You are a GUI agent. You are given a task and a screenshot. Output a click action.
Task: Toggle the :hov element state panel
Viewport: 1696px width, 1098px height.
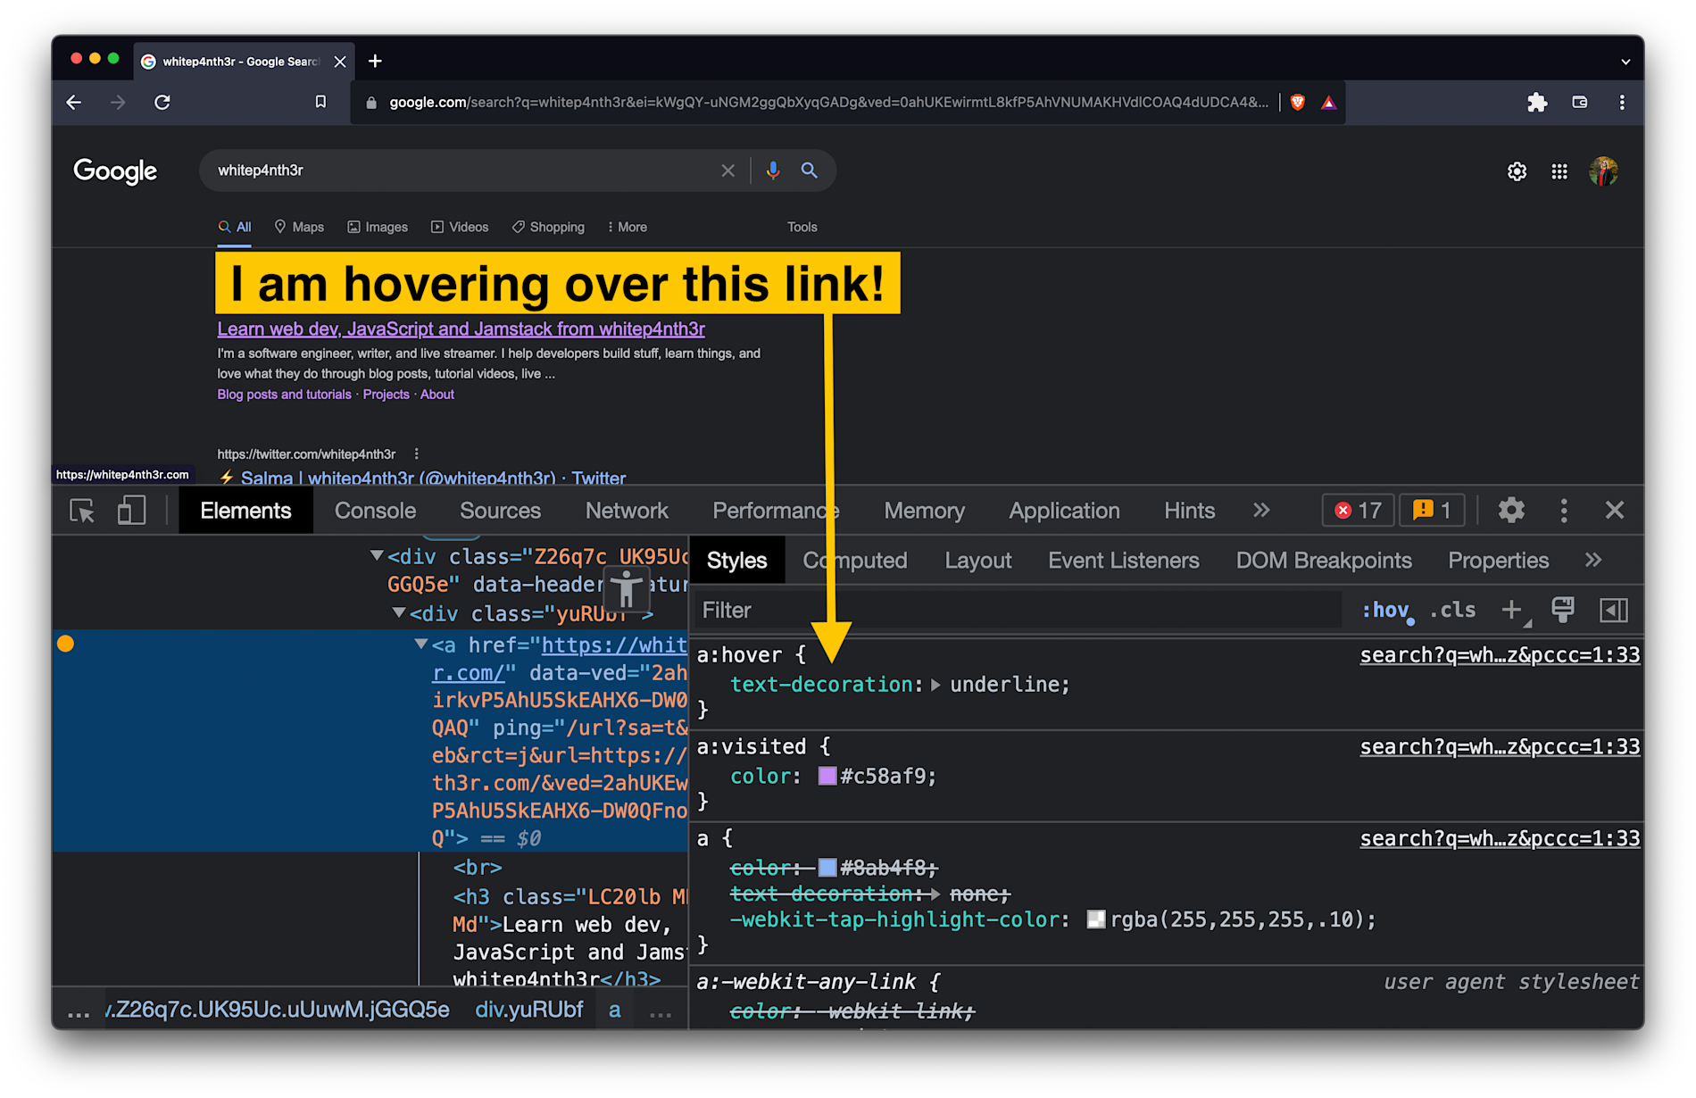pos(1386,610)
